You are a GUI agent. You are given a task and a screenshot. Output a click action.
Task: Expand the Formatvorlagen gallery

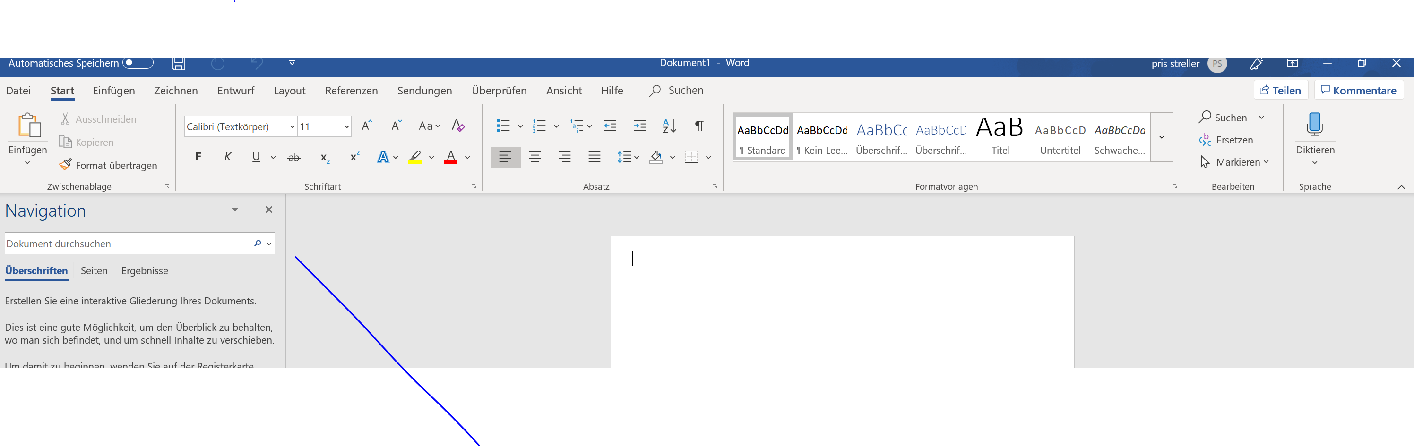(x=1162, y=137)
